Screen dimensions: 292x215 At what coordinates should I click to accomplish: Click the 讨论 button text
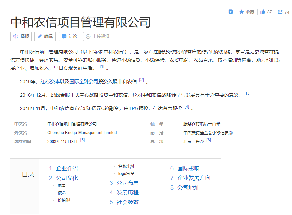point(73,36)
